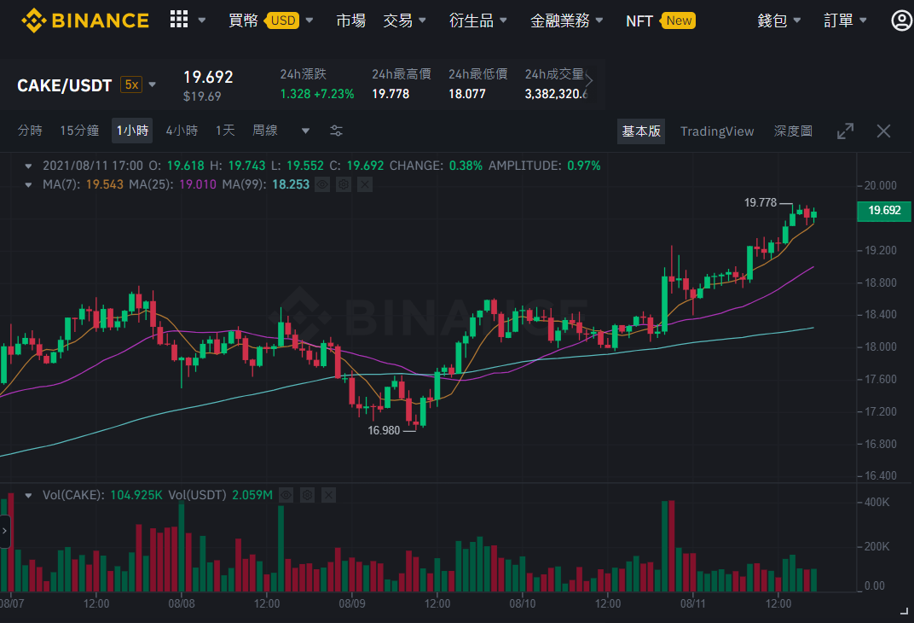This screenshot has width=914, height=623.
Task: Open the user account profile icon
Action: (901, 21)
